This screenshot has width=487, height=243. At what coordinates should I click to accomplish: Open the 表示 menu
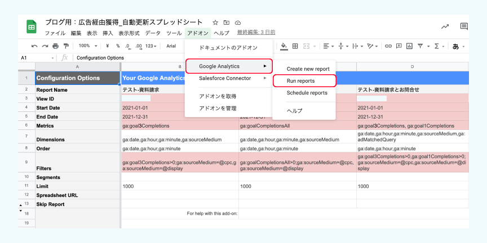pyautogui.click(x=92, y=33)
